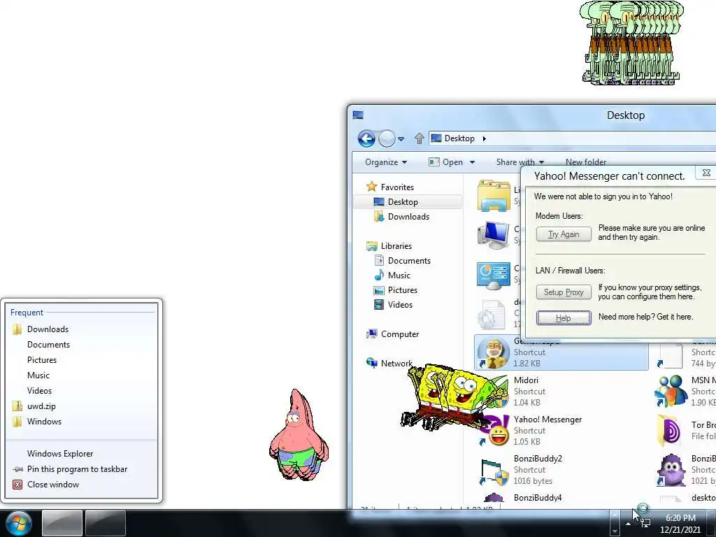Open Videos library in navigation pane
The height and width of the screenshot is (537, 716).
[400, 305]
